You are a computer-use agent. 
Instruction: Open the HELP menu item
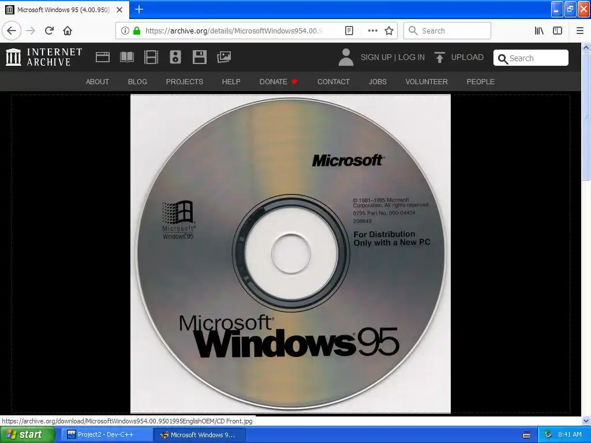tap(231, 82)
